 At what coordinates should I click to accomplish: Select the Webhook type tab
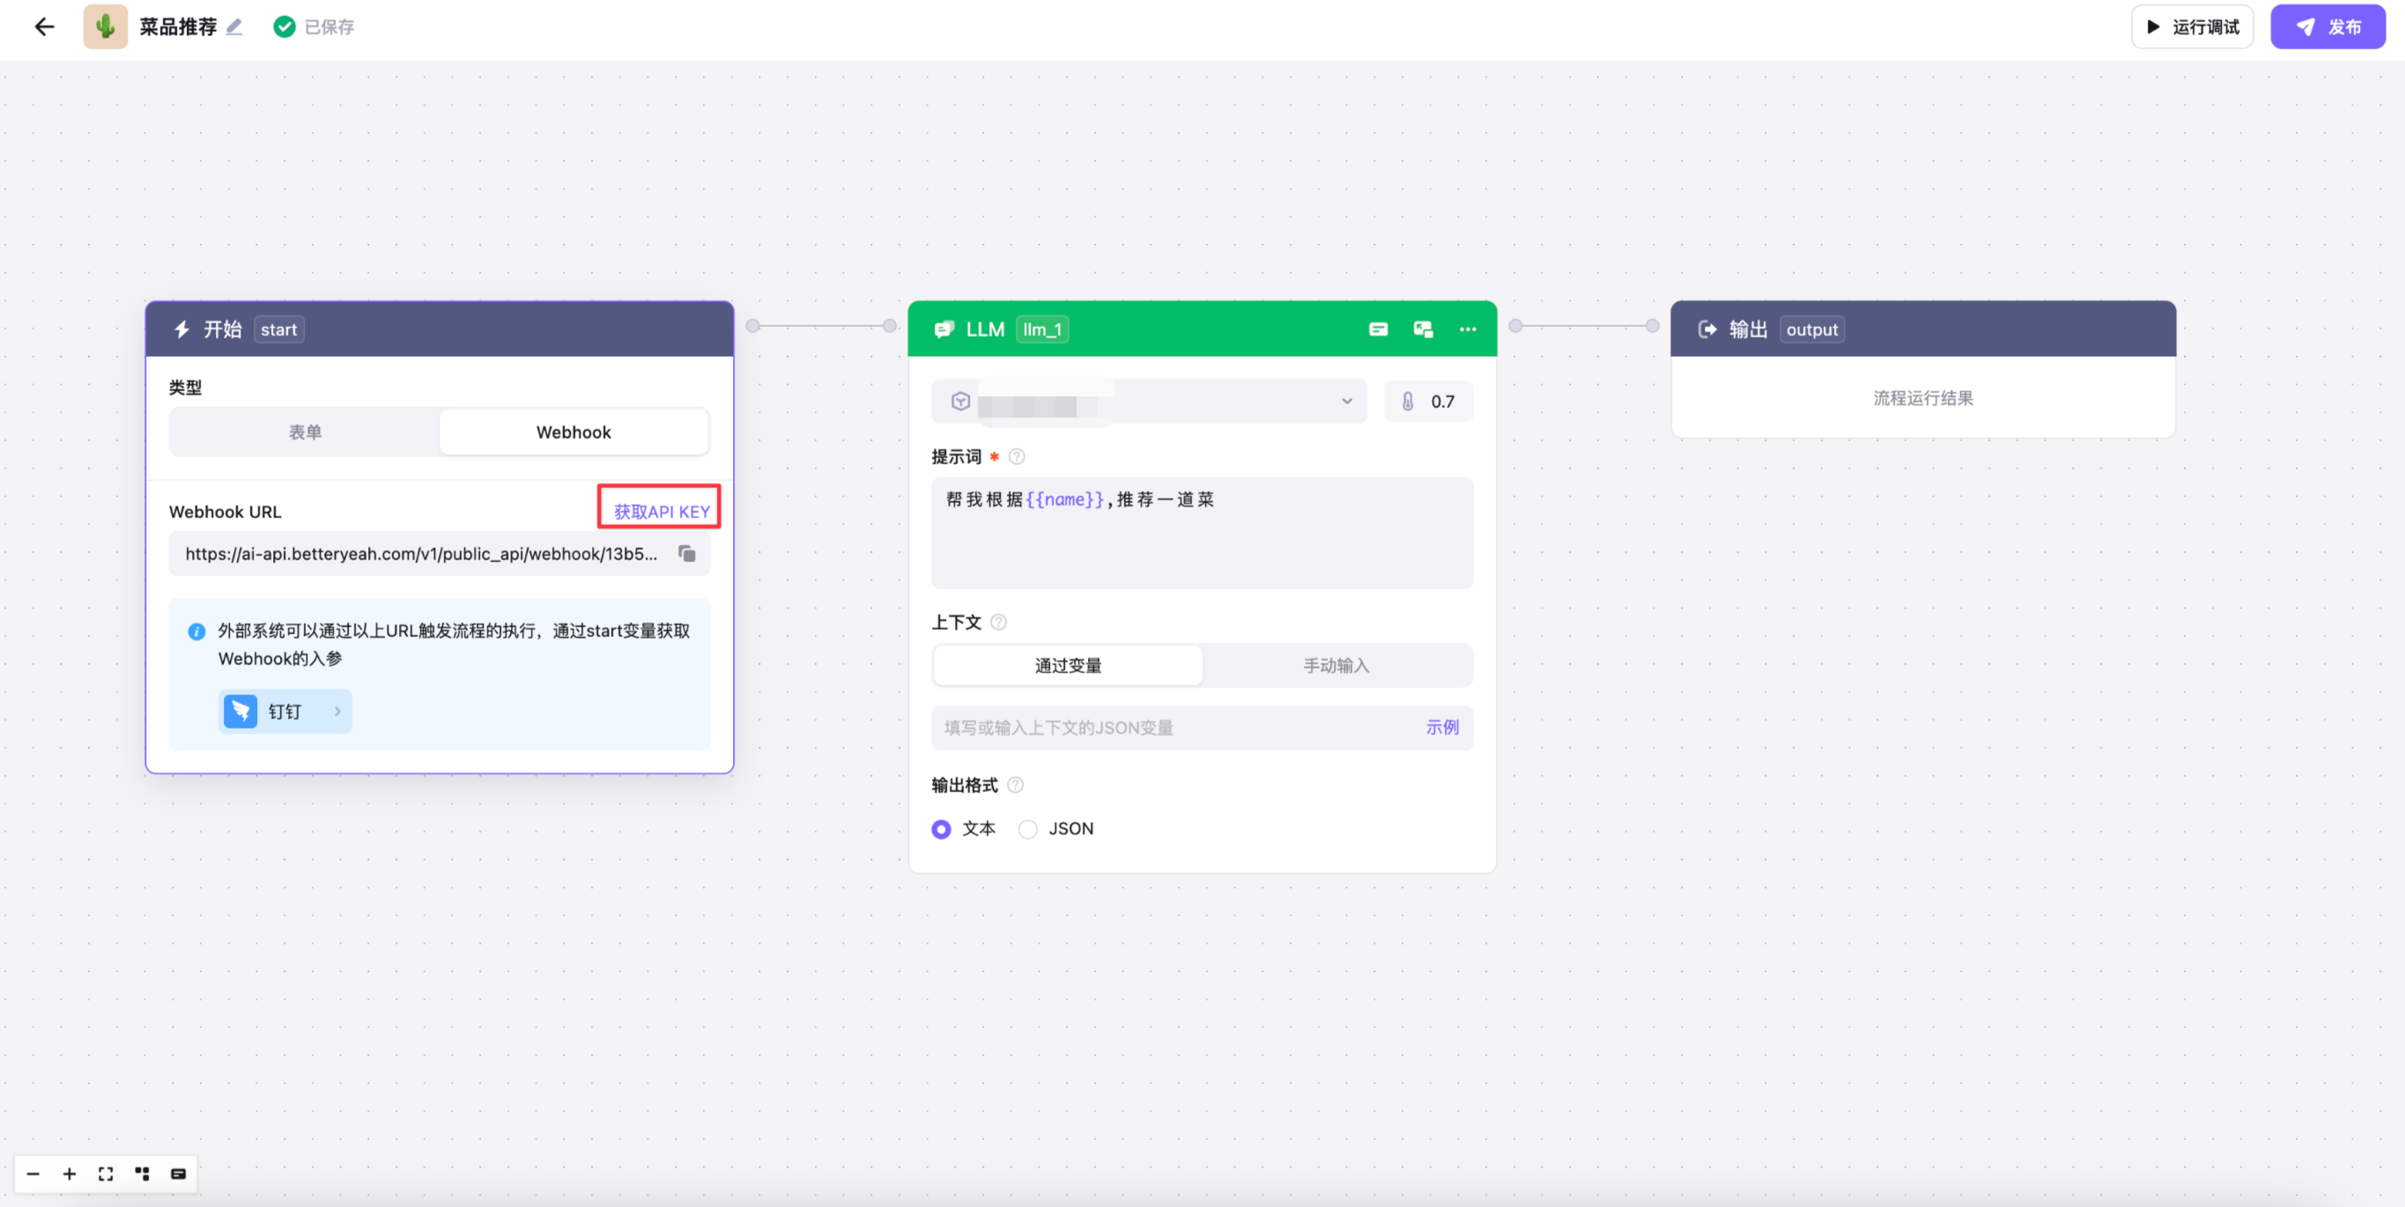(x=573, y=433)
